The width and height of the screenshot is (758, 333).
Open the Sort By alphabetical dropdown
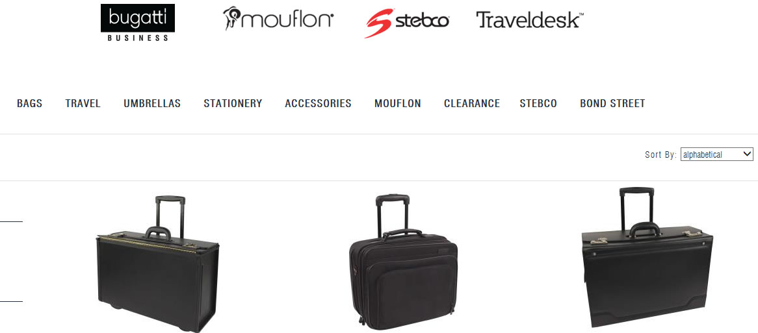[716, 154]
